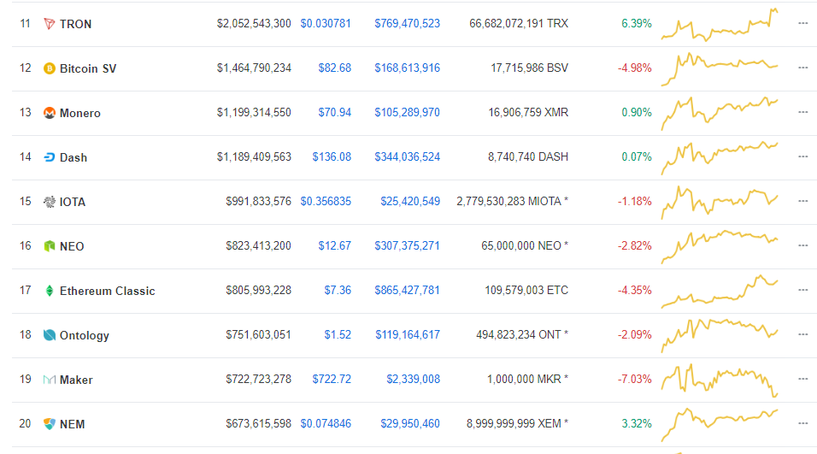
Task: Click the Ethereum Classic price sparkline chart
Action: [x=720, y=292]
